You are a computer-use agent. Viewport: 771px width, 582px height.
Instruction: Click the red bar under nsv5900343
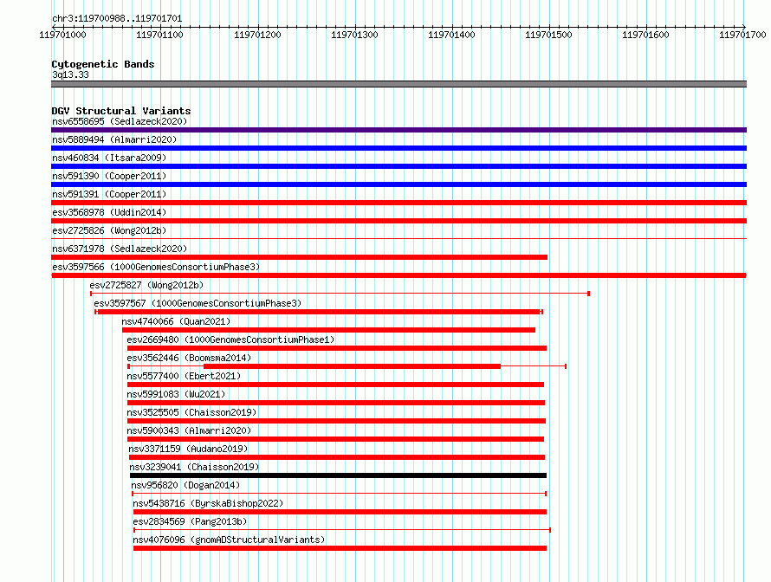point(336,439)
